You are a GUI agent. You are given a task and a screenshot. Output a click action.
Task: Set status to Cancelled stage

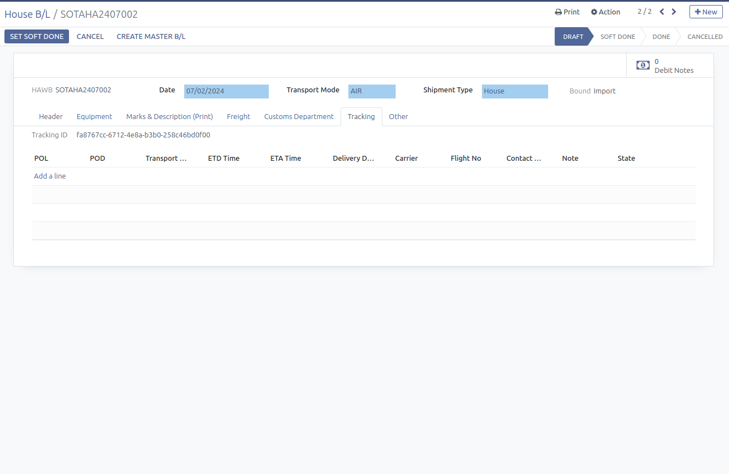pos(705,37)
